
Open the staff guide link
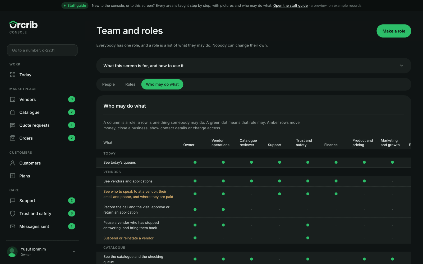[290, 6]
